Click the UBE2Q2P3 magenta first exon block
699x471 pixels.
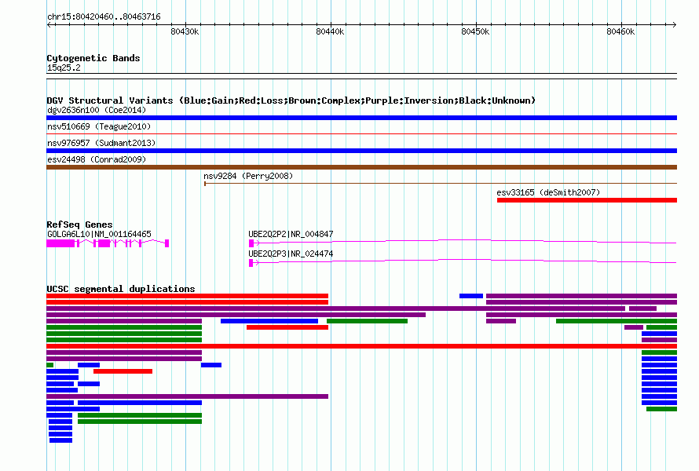coord(251,263)
